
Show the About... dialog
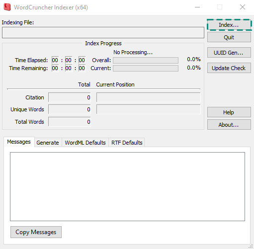pos(229,125)
